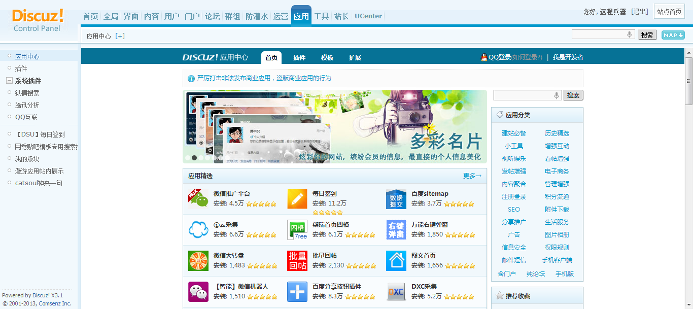The height and width of the screenshot is (309, 693).
Task: Click the DISCUZ! 应用中心 logo
Action: click(x=216, y=57)
